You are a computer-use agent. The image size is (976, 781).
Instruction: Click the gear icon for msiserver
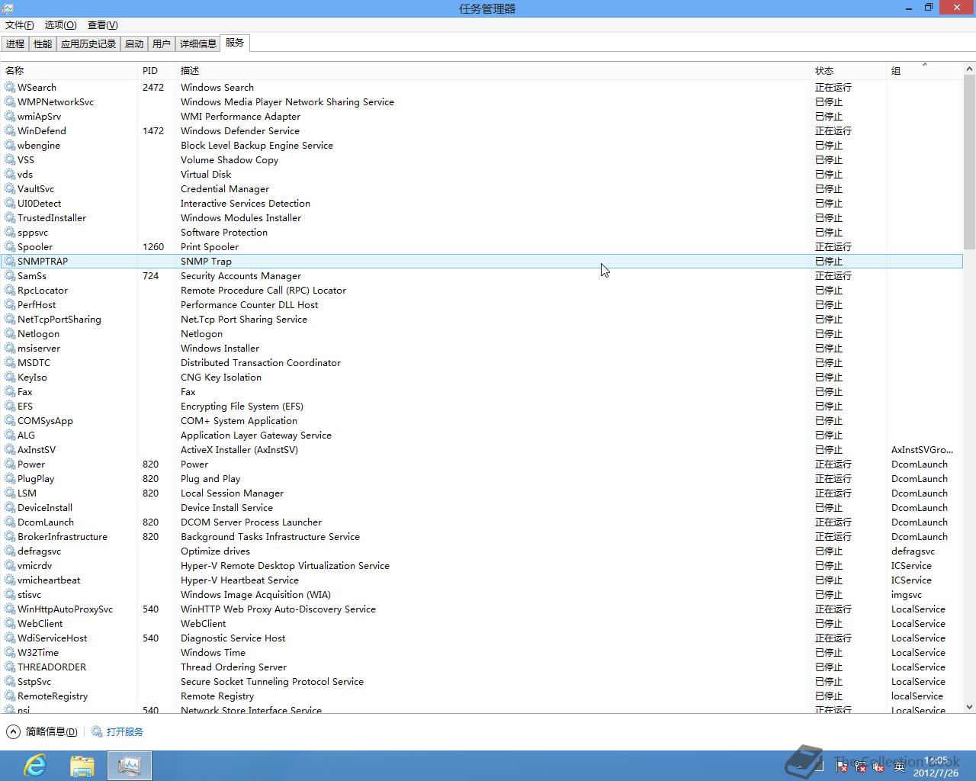click(10, 348)
